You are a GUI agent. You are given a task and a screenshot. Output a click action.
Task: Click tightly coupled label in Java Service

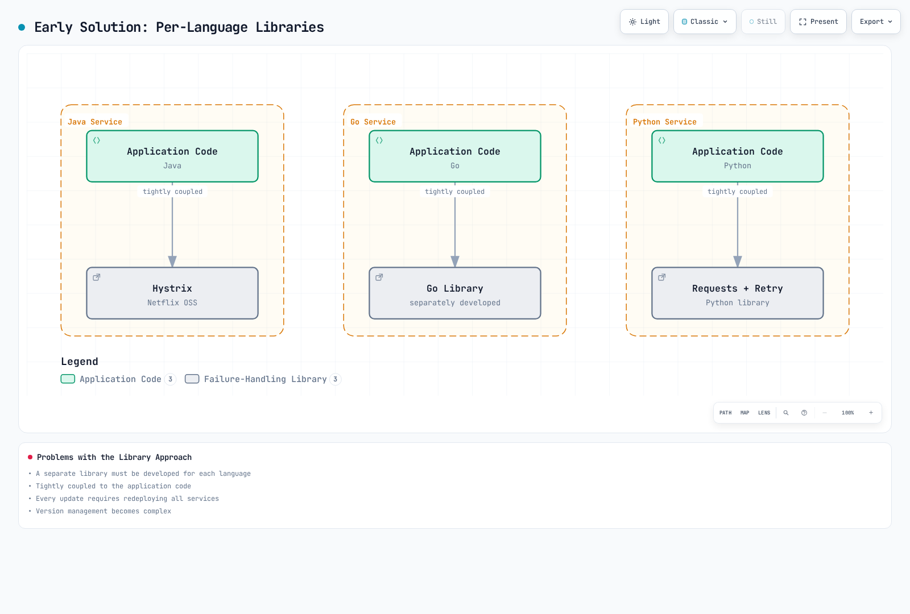click(172, 192)
